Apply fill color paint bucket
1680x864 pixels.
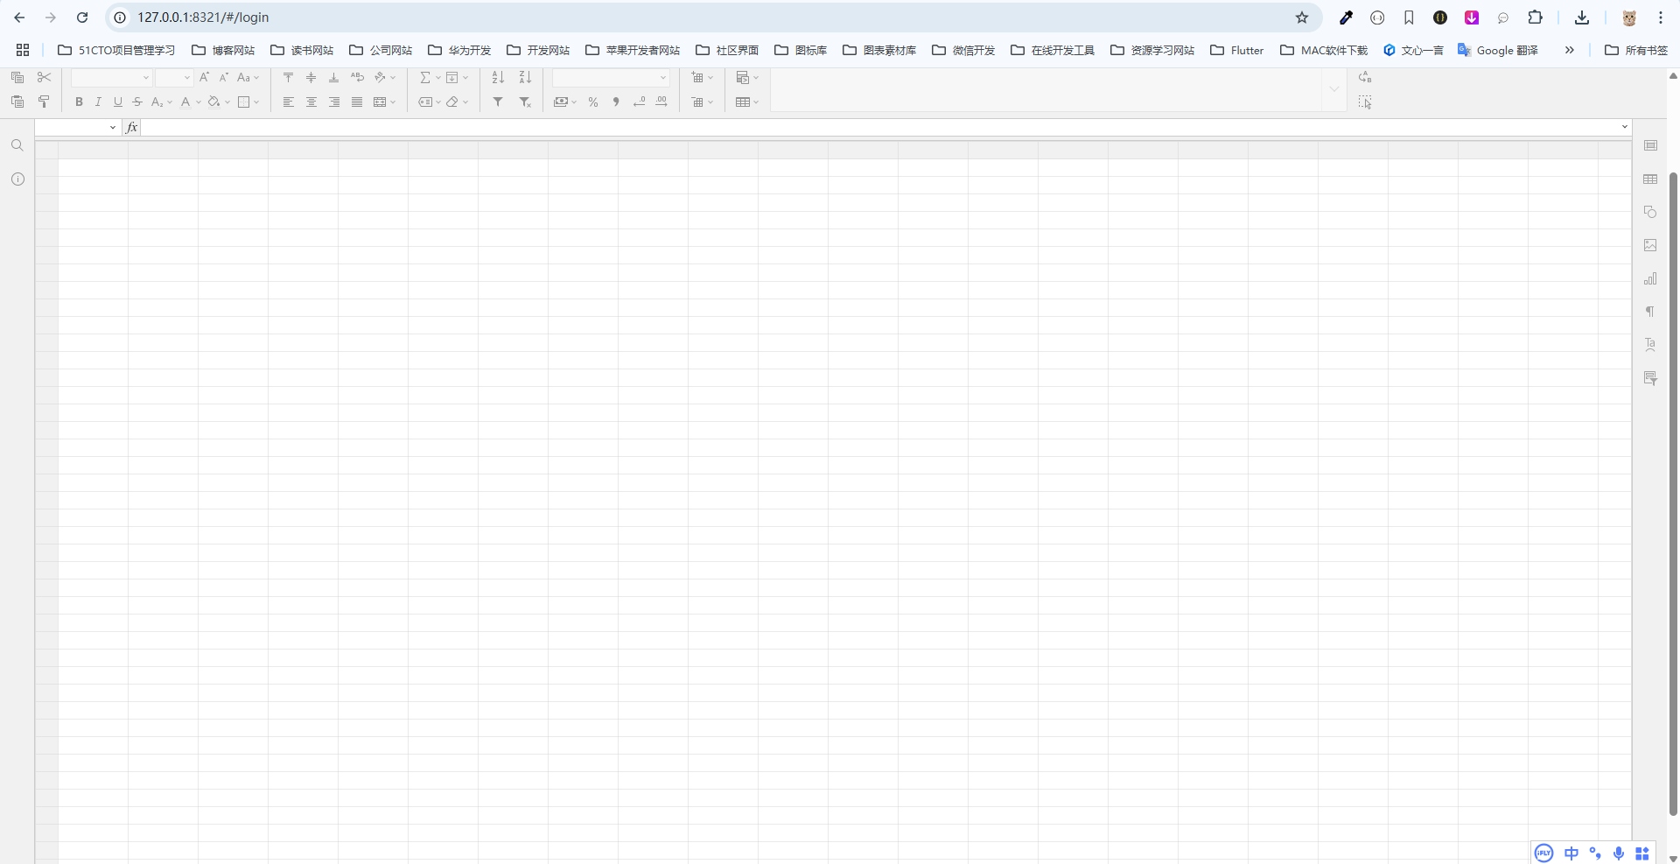coord(213,102)
